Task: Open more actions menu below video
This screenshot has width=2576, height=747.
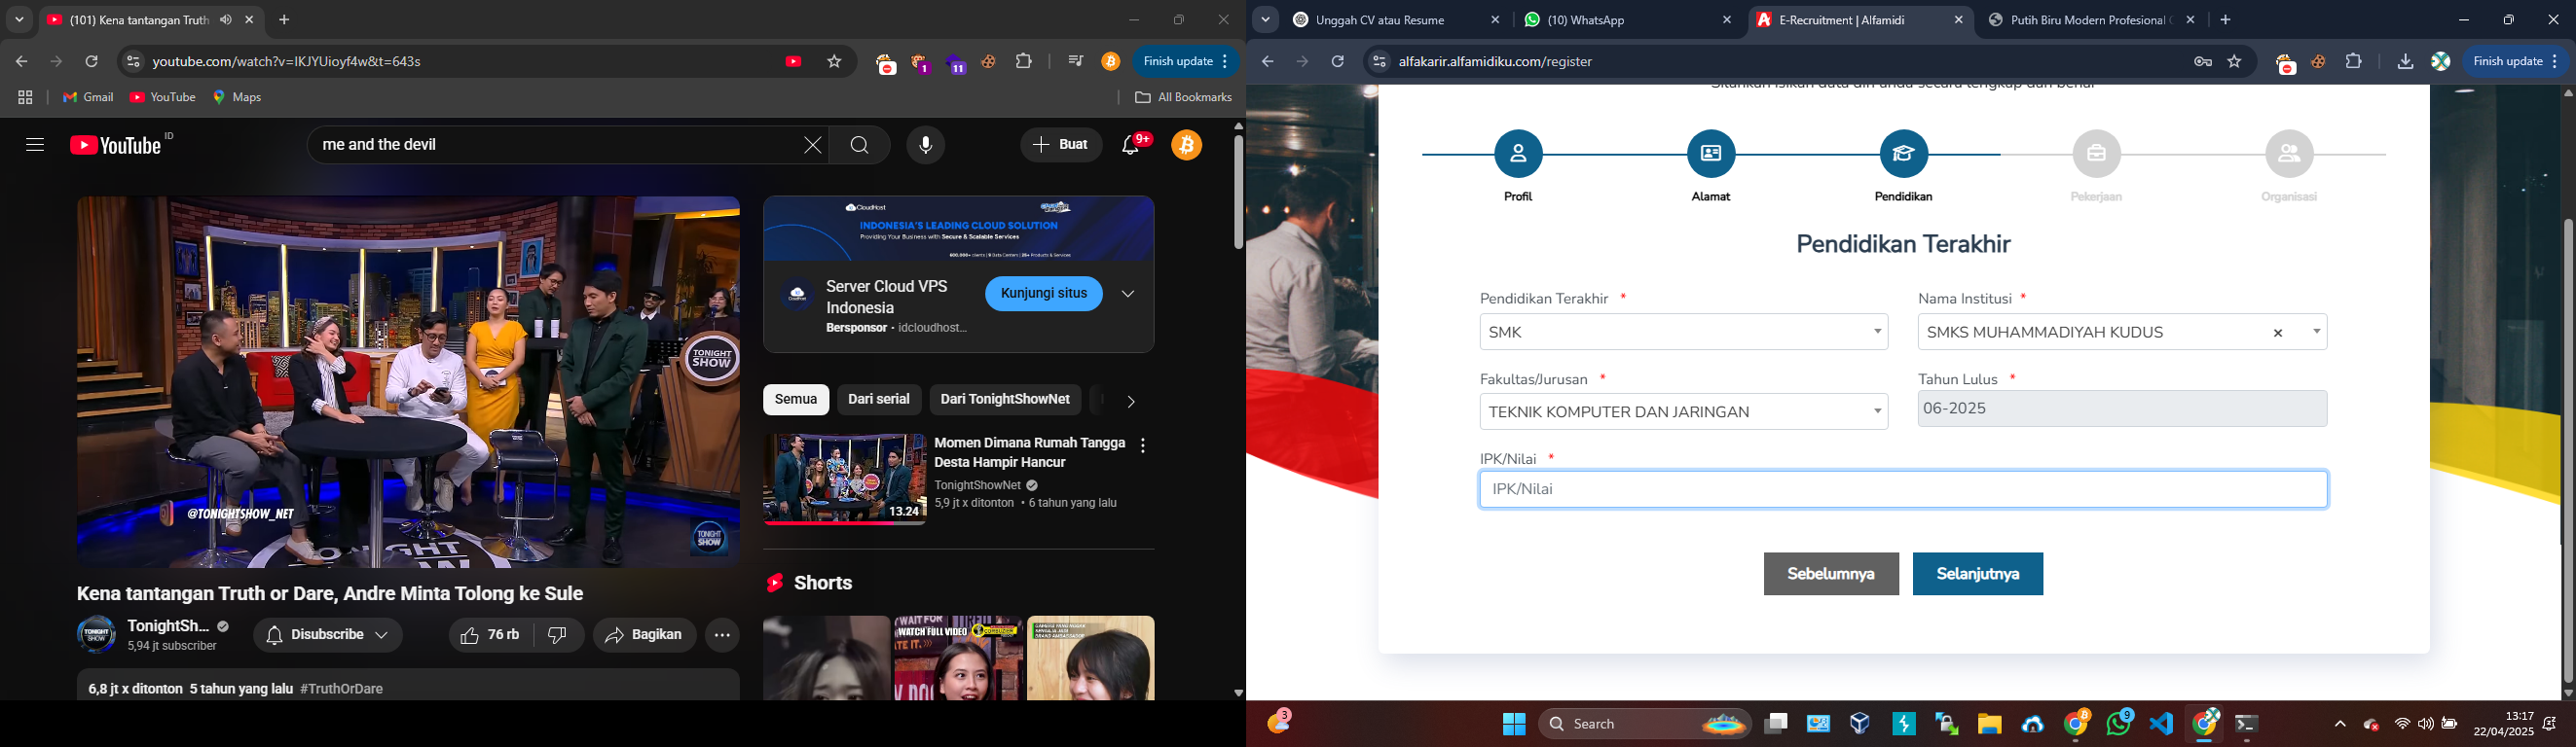Action: click(x=723, y=635)
